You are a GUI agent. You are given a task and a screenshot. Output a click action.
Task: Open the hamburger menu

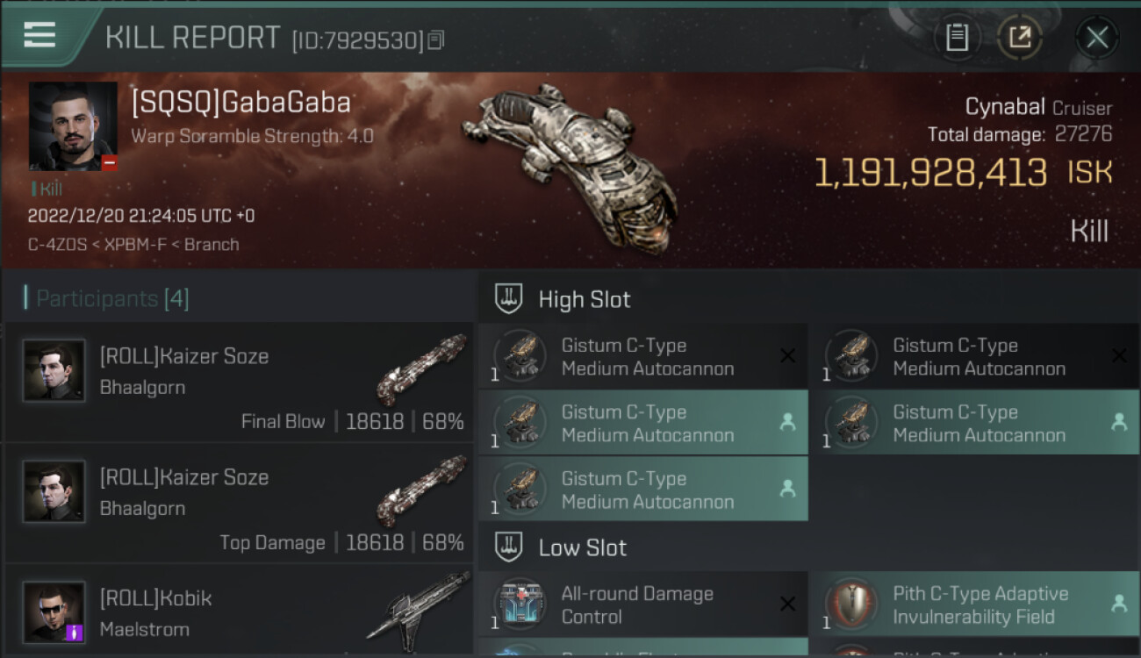click(39, 35)
